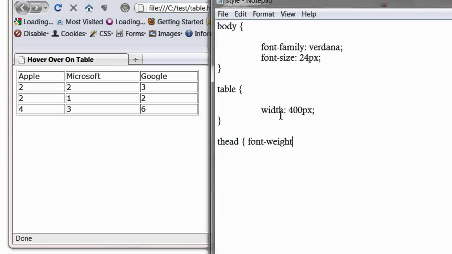
Task: Click the 'body {' line in Notepad
Action: point(230,26)
